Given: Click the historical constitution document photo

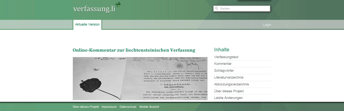Looking at the screenshot, I should point(140,78).
